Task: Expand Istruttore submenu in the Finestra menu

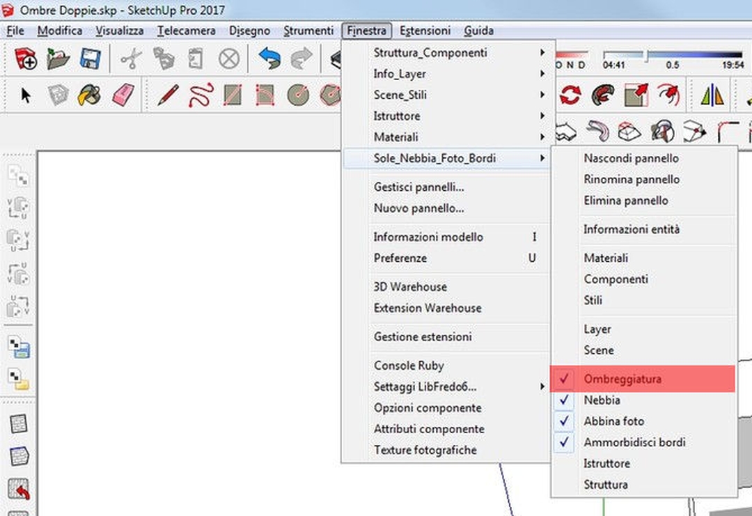Action: point(446,116)
